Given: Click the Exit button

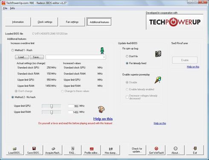Looking at the screenshot, I should [x=195, y=150].
